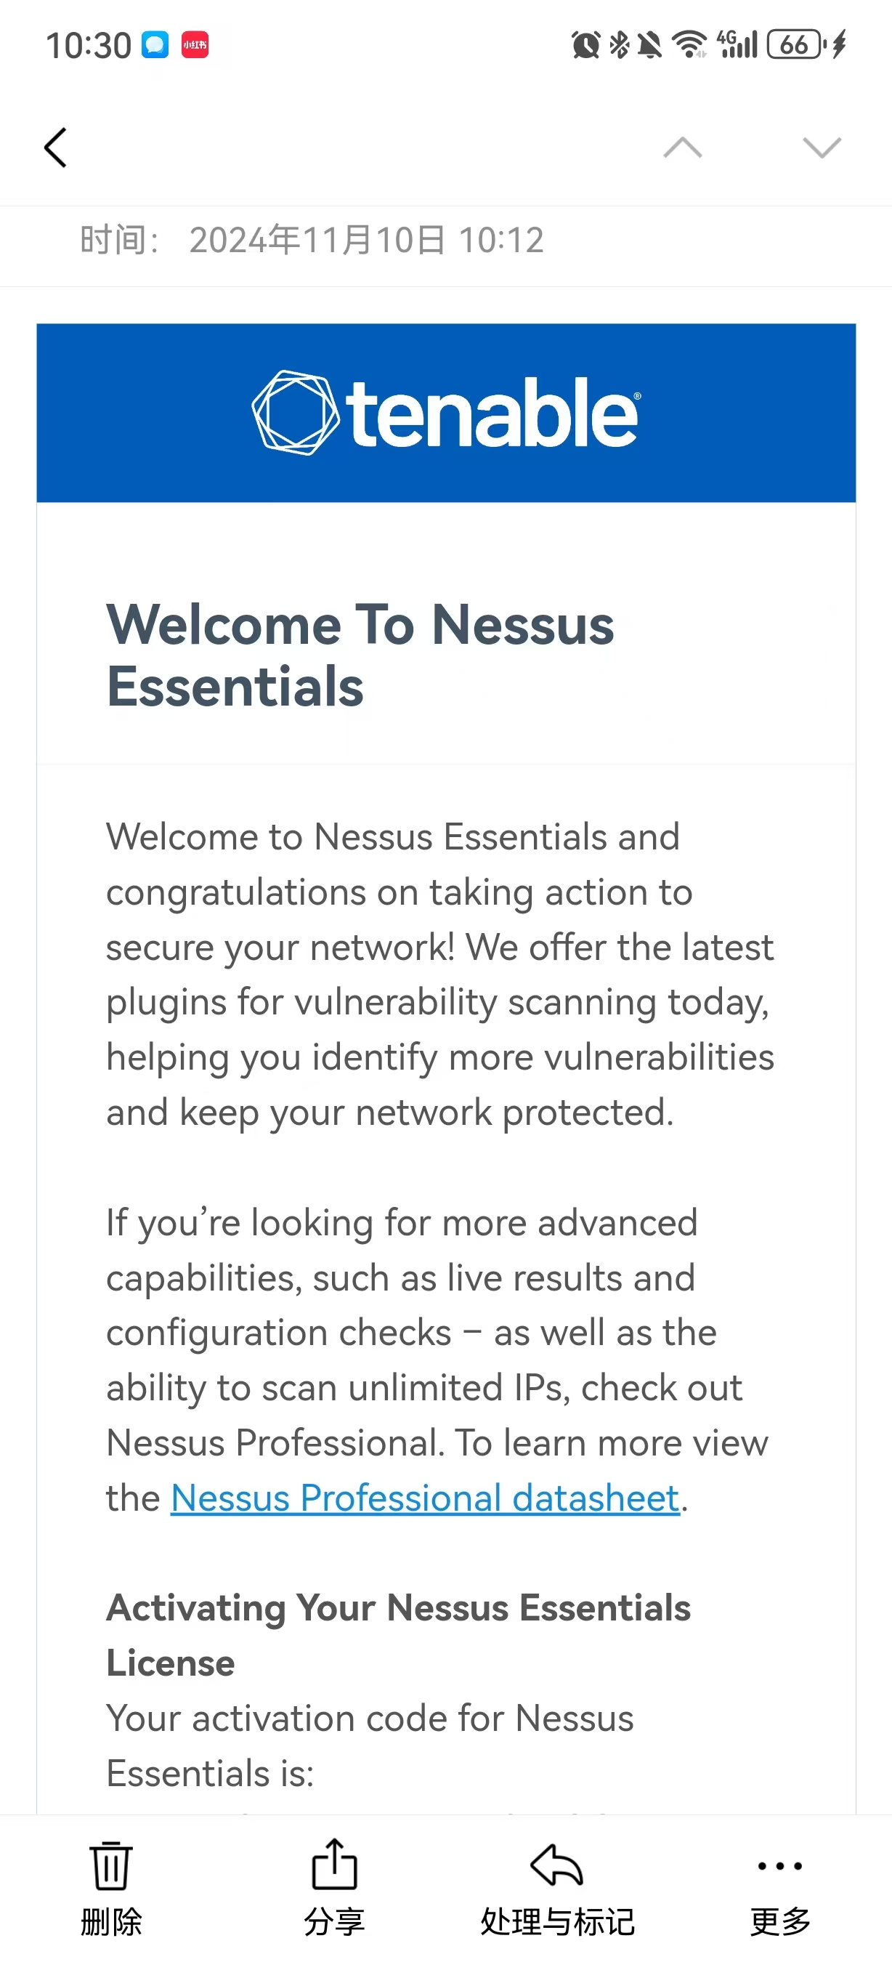
Task: Tap the Tenable logo banner
Action: pyautogui.click(x=446, y=413)
